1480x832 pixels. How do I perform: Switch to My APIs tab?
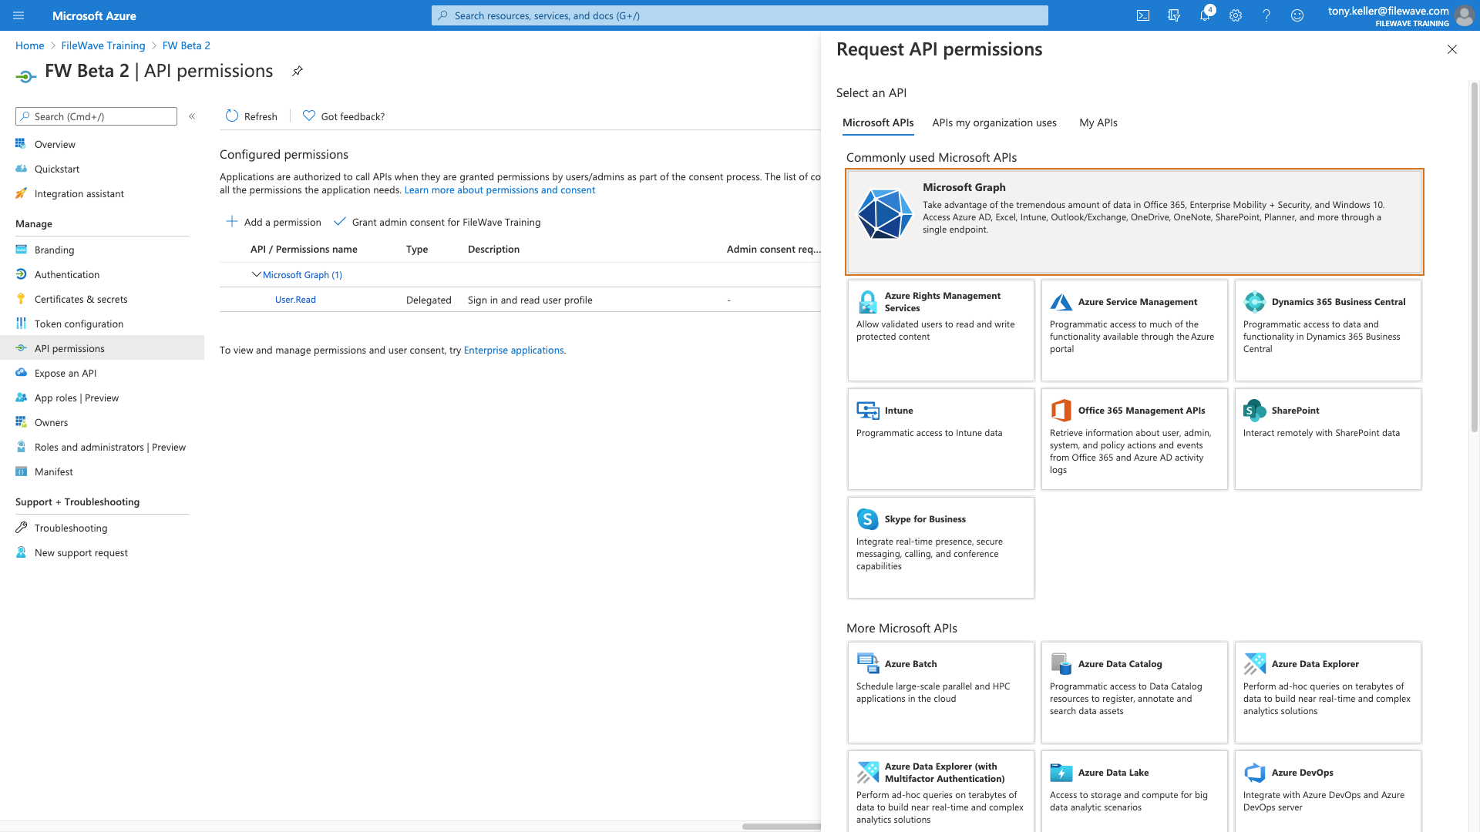coord(1098,122)
